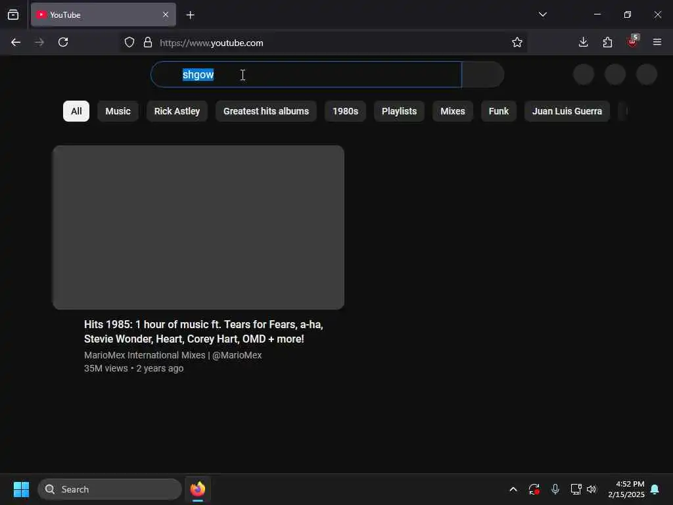Bookmark this page with the star
Image resolution: width=673 pixels, height=505 pixels.
517,42
